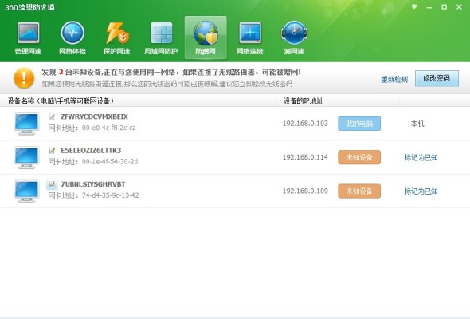
Task: Click the 修改密码 button
Action: (437, 79)
